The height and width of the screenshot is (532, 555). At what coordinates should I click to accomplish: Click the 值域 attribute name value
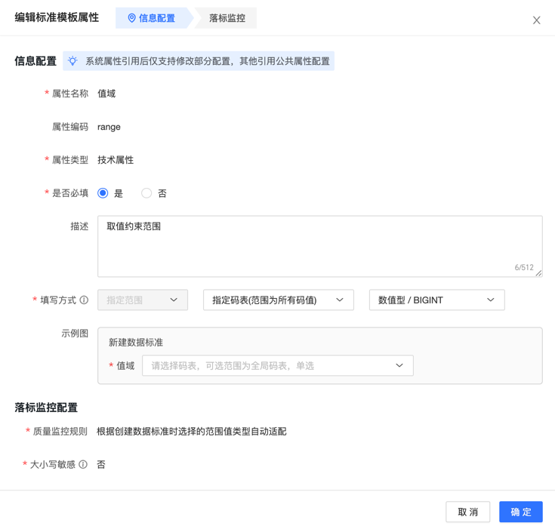[x=106, y=94]
